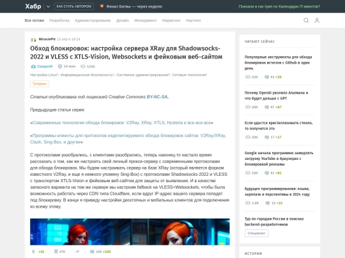Image resolution: width=345 pixels, height=258 pixels.
Task: Bookmark the article via the 476 bookmark icon
Action: click(x=56, y=252)
